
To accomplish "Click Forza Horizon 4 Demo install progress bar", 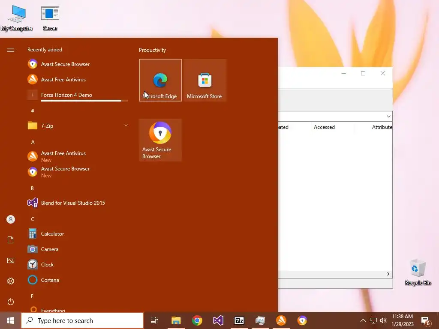I will click(84, 100).
